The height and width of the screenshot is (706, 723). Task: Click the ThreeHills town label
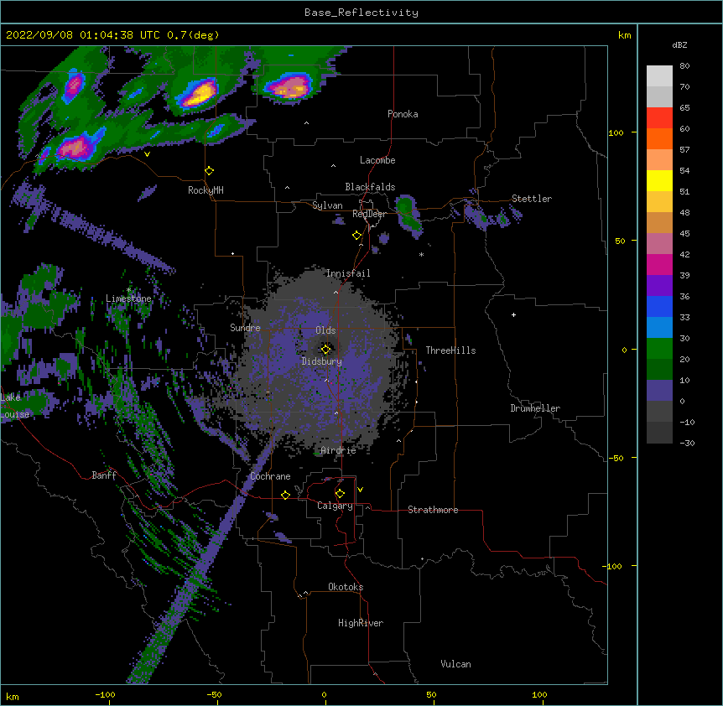pos(450,350)
